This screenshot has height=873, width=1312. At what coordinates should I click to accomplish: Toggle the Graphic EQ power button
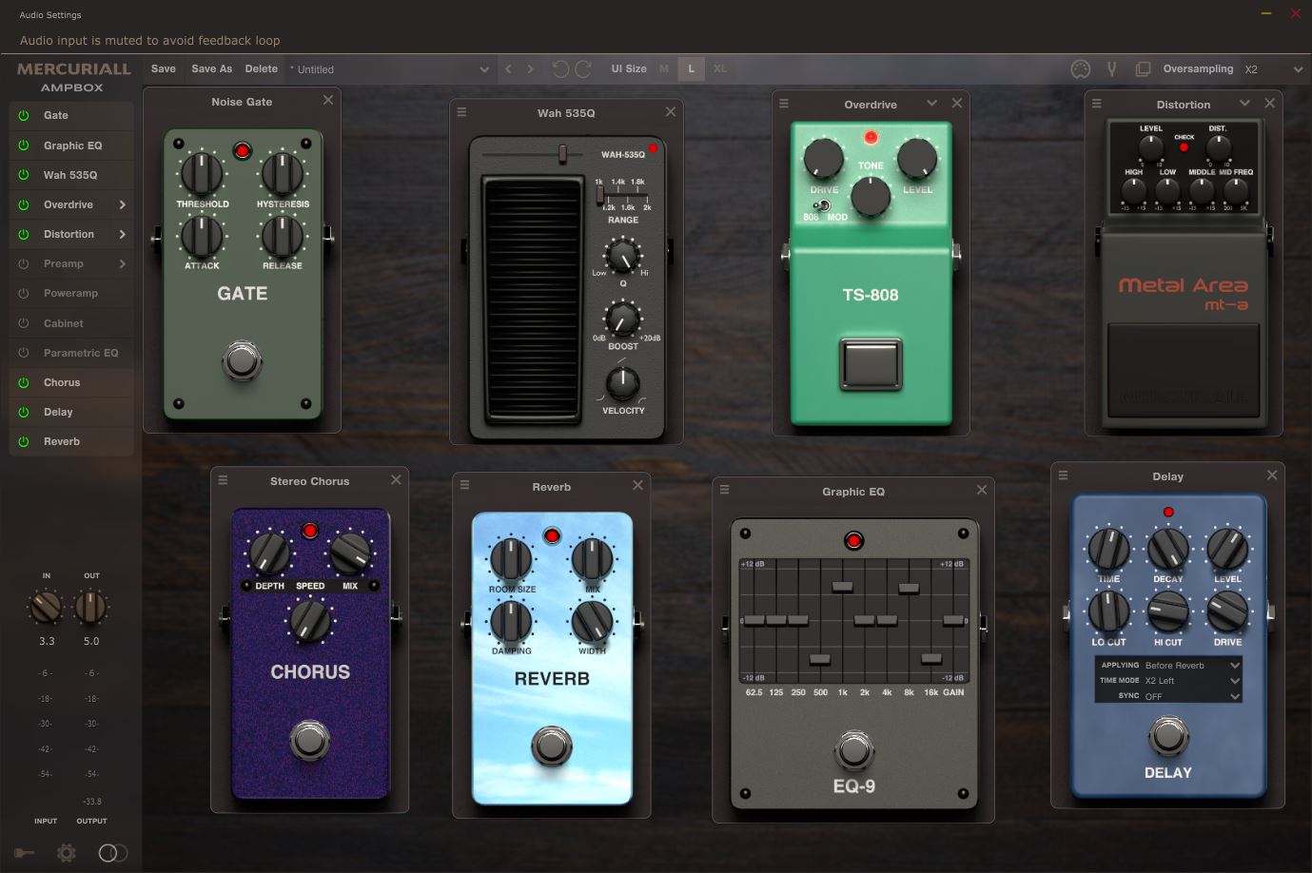click(x=24, y=145)
